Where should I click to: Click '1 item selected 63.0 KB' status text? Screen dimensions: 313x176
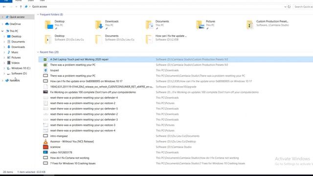click(31, 172)
